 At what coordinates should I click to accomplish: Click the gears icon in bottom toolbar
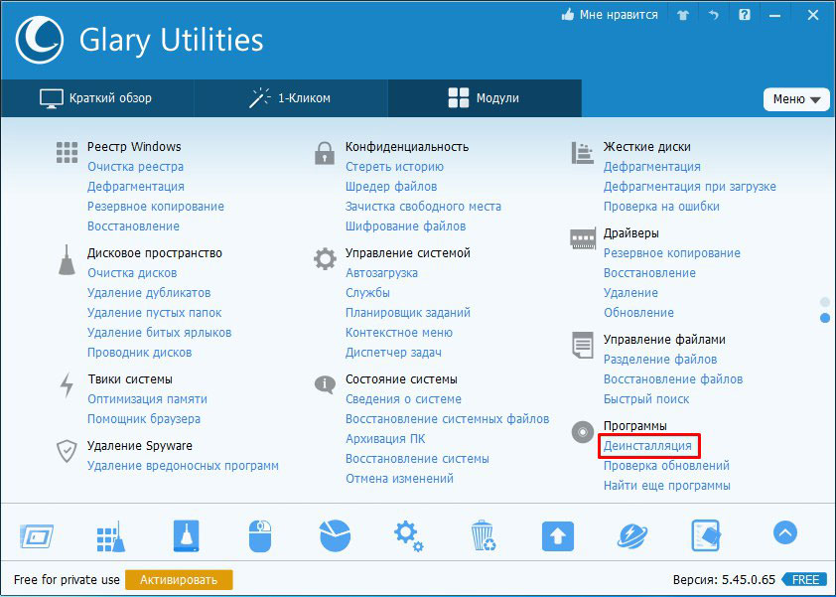click(x=408, y=536)
